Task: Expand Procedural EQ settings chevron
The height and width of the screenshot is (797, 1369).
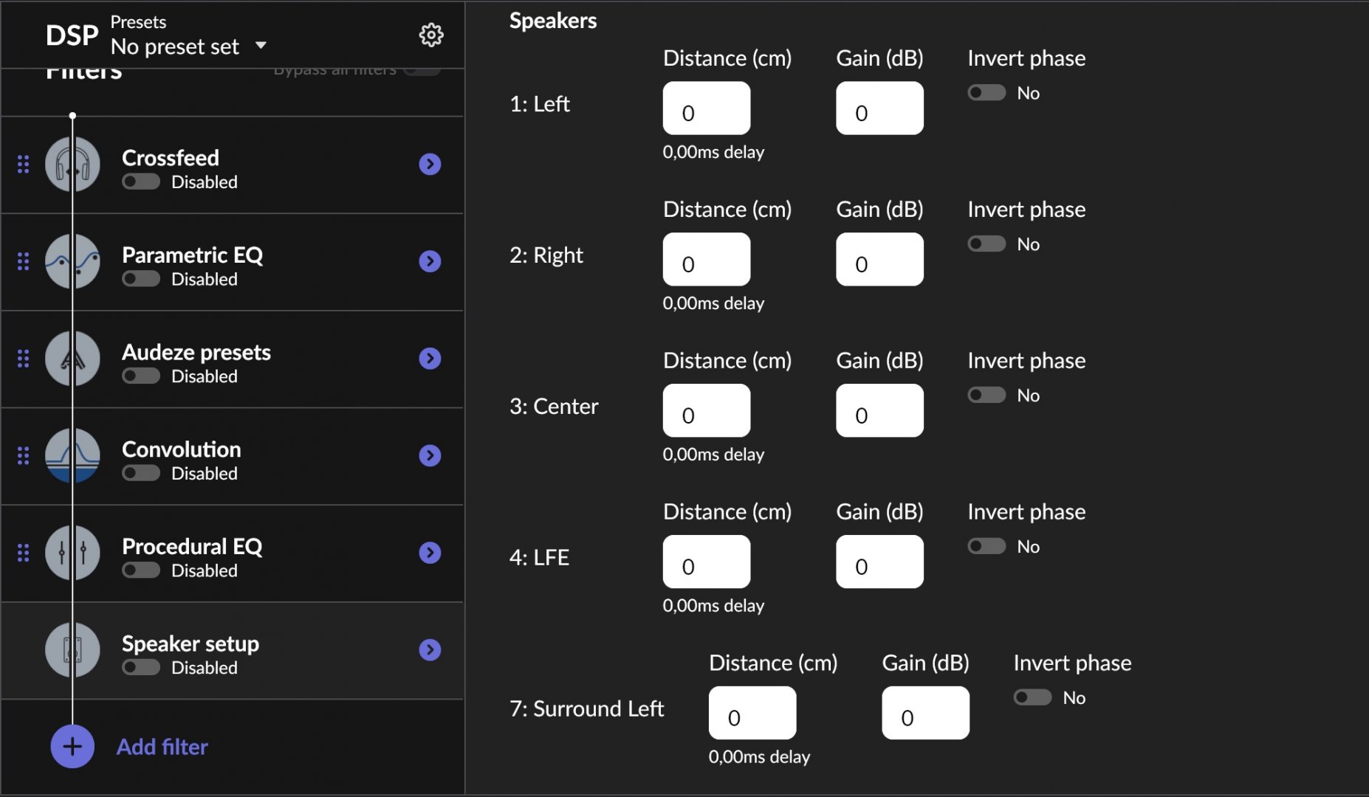Action: click(x=430, y=553)
